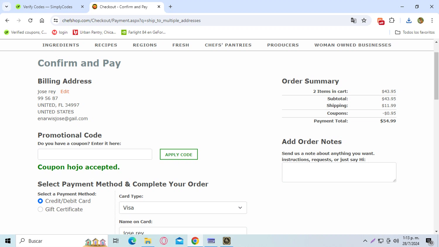Open the browser home page

coord(42,21)
